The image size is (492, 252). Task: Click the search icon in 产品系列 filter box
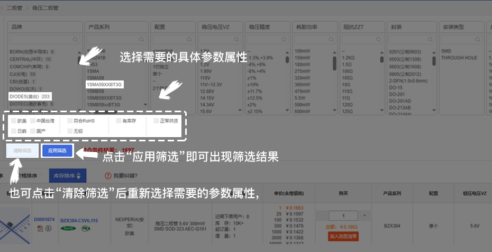coord(142,40)
